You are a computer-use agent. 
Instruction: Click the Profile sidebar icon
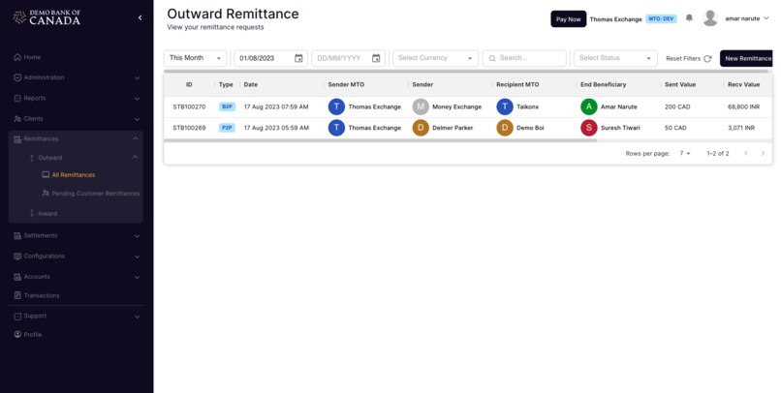(17, 334)
